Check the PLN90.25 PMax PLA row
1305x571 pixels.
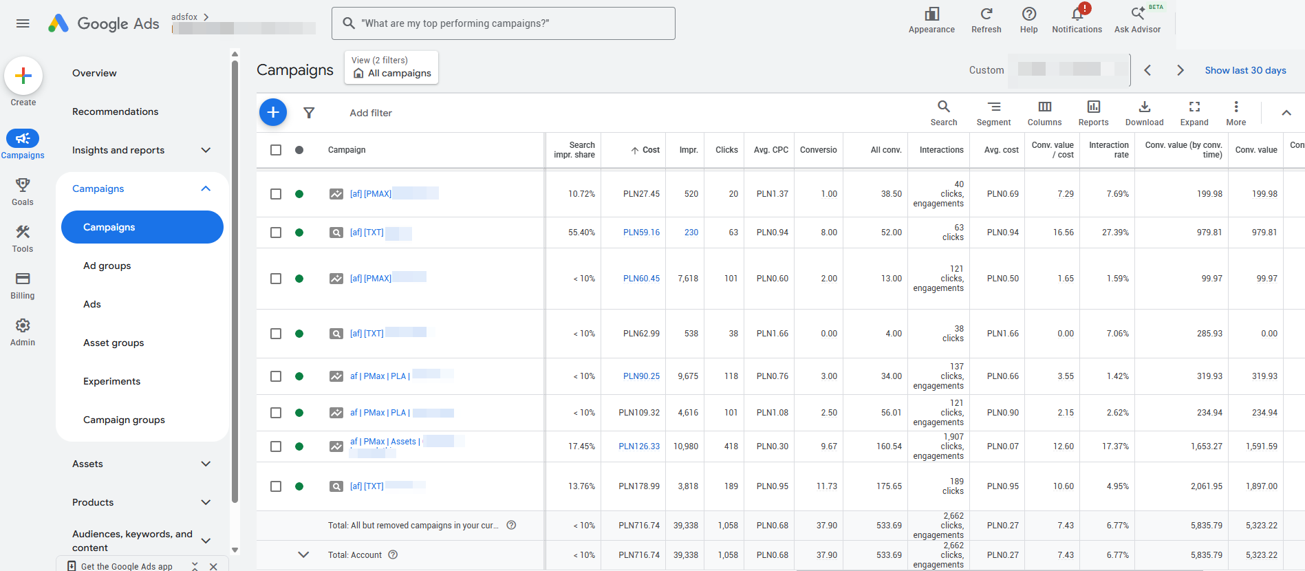[276, 376]
